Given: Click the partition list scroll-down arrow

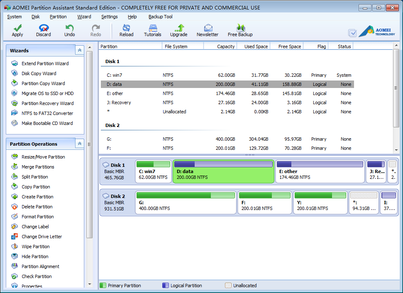Looking at the screenshot, I should click(x=396, y=150).
